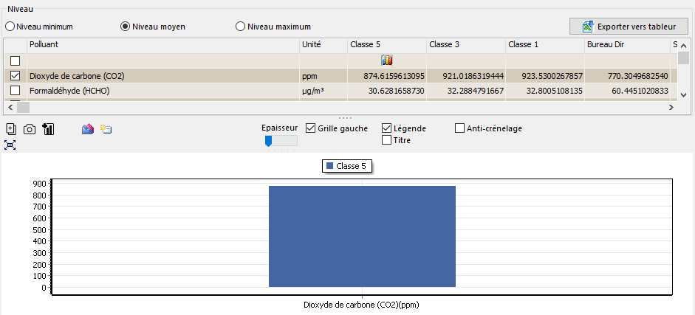Click the value 60.4451020833
The image size is (695, 315).
pos(640,91)
